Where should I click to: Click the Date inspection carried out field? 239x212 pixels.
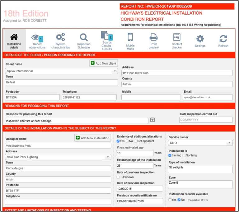tap(206, 120)
